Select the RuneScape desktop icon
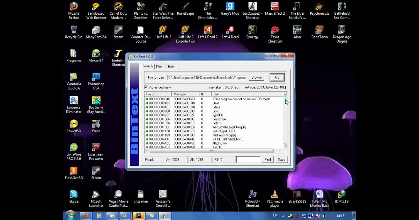419x220 pixels. (x=185, y=9)
